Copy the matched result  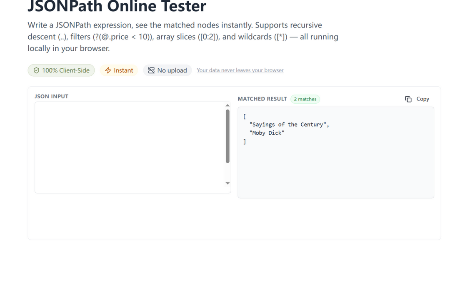click(x=417, y=99)
